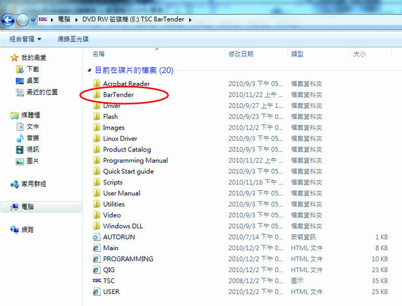Select the AUTORUN setup file icon
402x306 pixels.
pyautogui.click(x=97, y=237)
